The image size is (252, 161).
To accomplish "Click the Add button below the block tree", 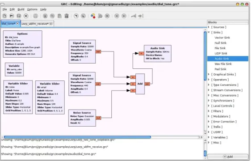I will [228, 157].
